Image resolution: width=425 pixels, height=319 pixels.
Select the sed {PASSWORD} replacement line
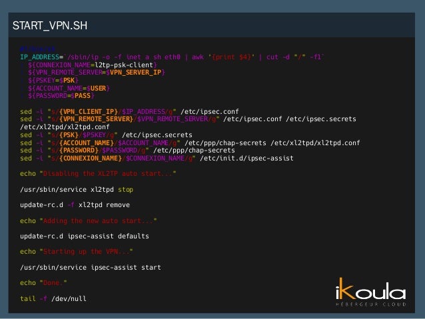pyautogui.click(x=127, y=151)
